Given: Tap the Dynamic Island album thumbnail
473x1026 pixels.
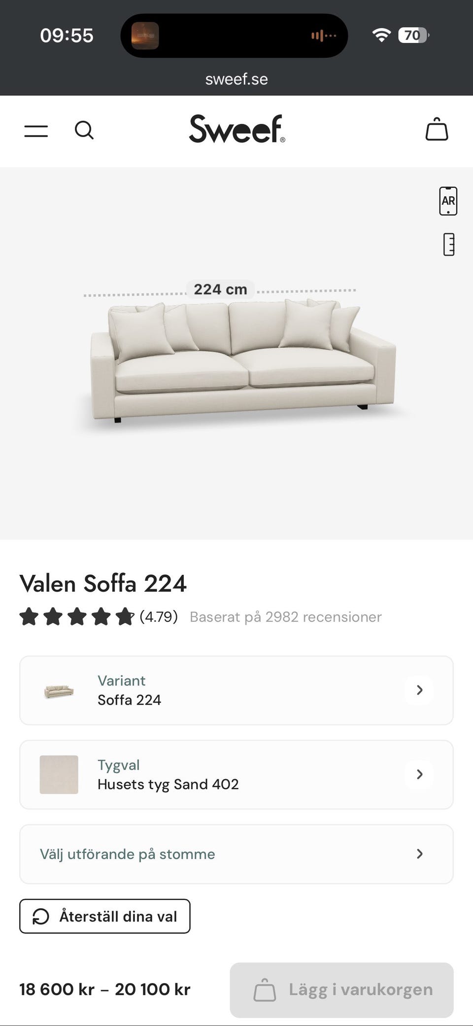Looking at the screenshot, I should point(145,35).
